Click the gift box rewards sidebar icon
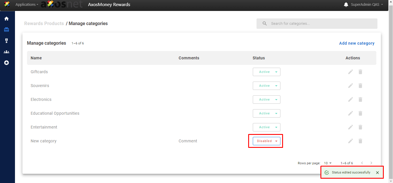This screenshot has width=393, height=183. 6,30
